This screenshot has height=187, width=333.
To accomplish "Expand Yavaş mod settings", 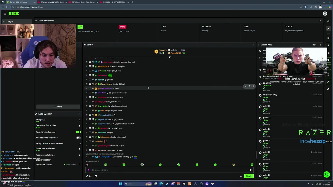I will click(x=80, y=121).
